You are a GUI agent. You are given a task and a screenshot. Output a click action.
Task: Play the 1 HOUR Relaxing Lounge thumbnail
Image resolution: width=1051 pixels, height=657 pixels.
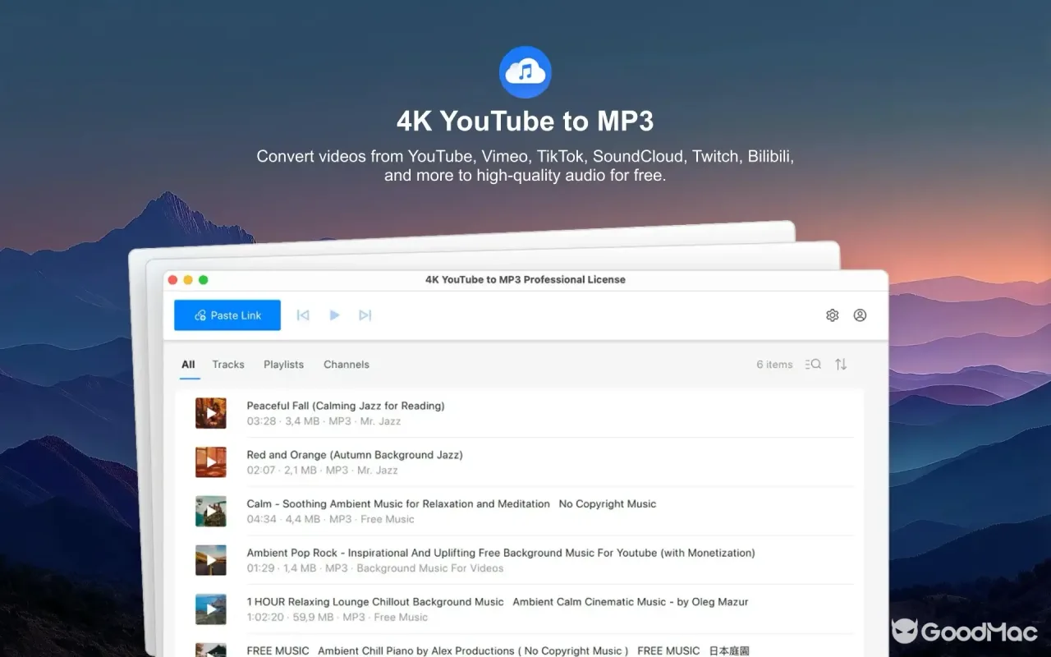click(x=211, y=609)
